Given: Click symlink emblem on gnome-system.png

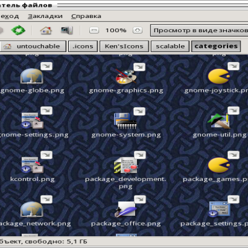Looking at the screenshot, I should 139,112.
